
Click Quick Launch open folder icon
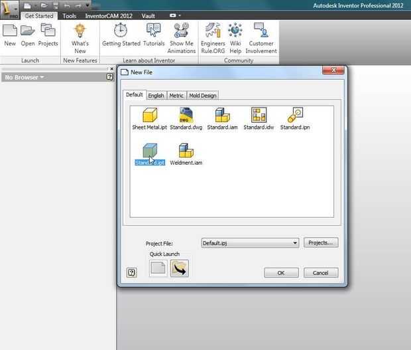(x=180, y=268)
